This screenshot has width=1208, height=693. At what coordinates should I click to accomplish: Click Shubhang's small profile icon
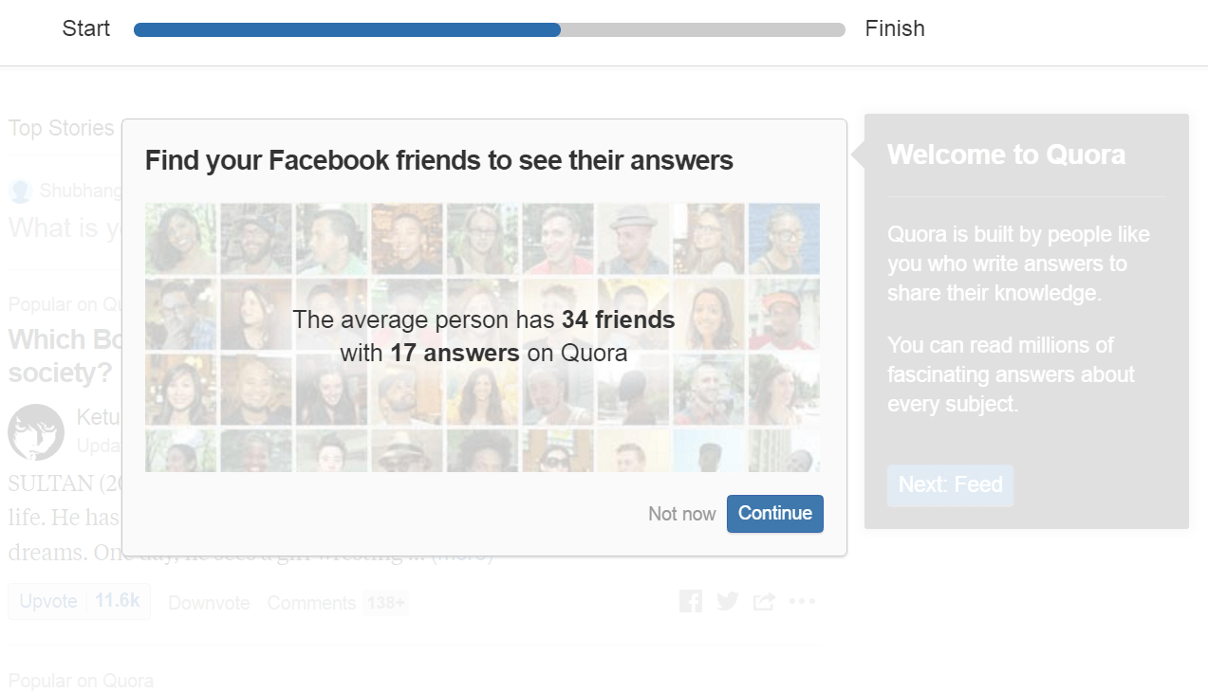pyautogui.click(x=20, y=191)
